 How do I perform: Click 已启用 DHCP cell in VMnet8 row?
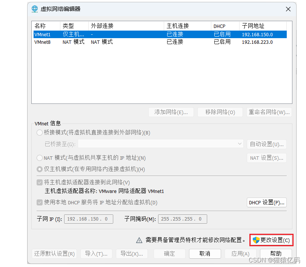pos(222,42)
